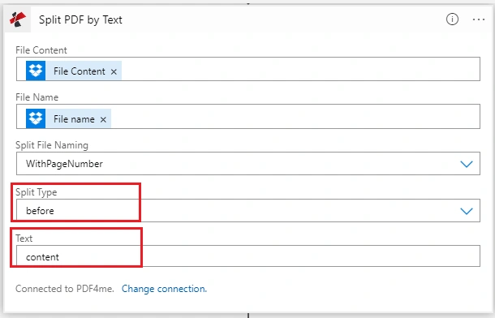
Task: Click the 'Connected to PDF4me.' text
Action: 65,289
